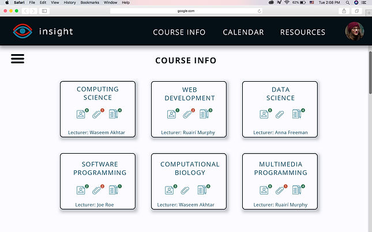Viewport: 372px width, 232px height.
Task: Open the Apple menu
Action: tap(7, 3)
